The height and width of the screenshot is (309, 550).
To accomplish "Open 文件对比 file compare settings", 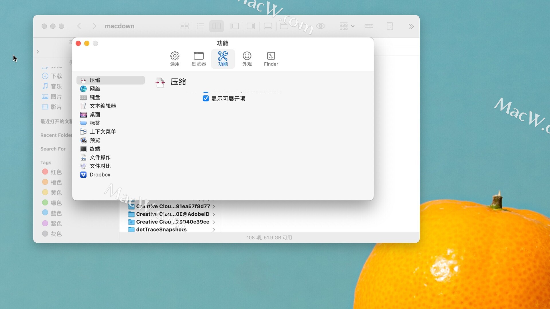I will click(111, 166).
